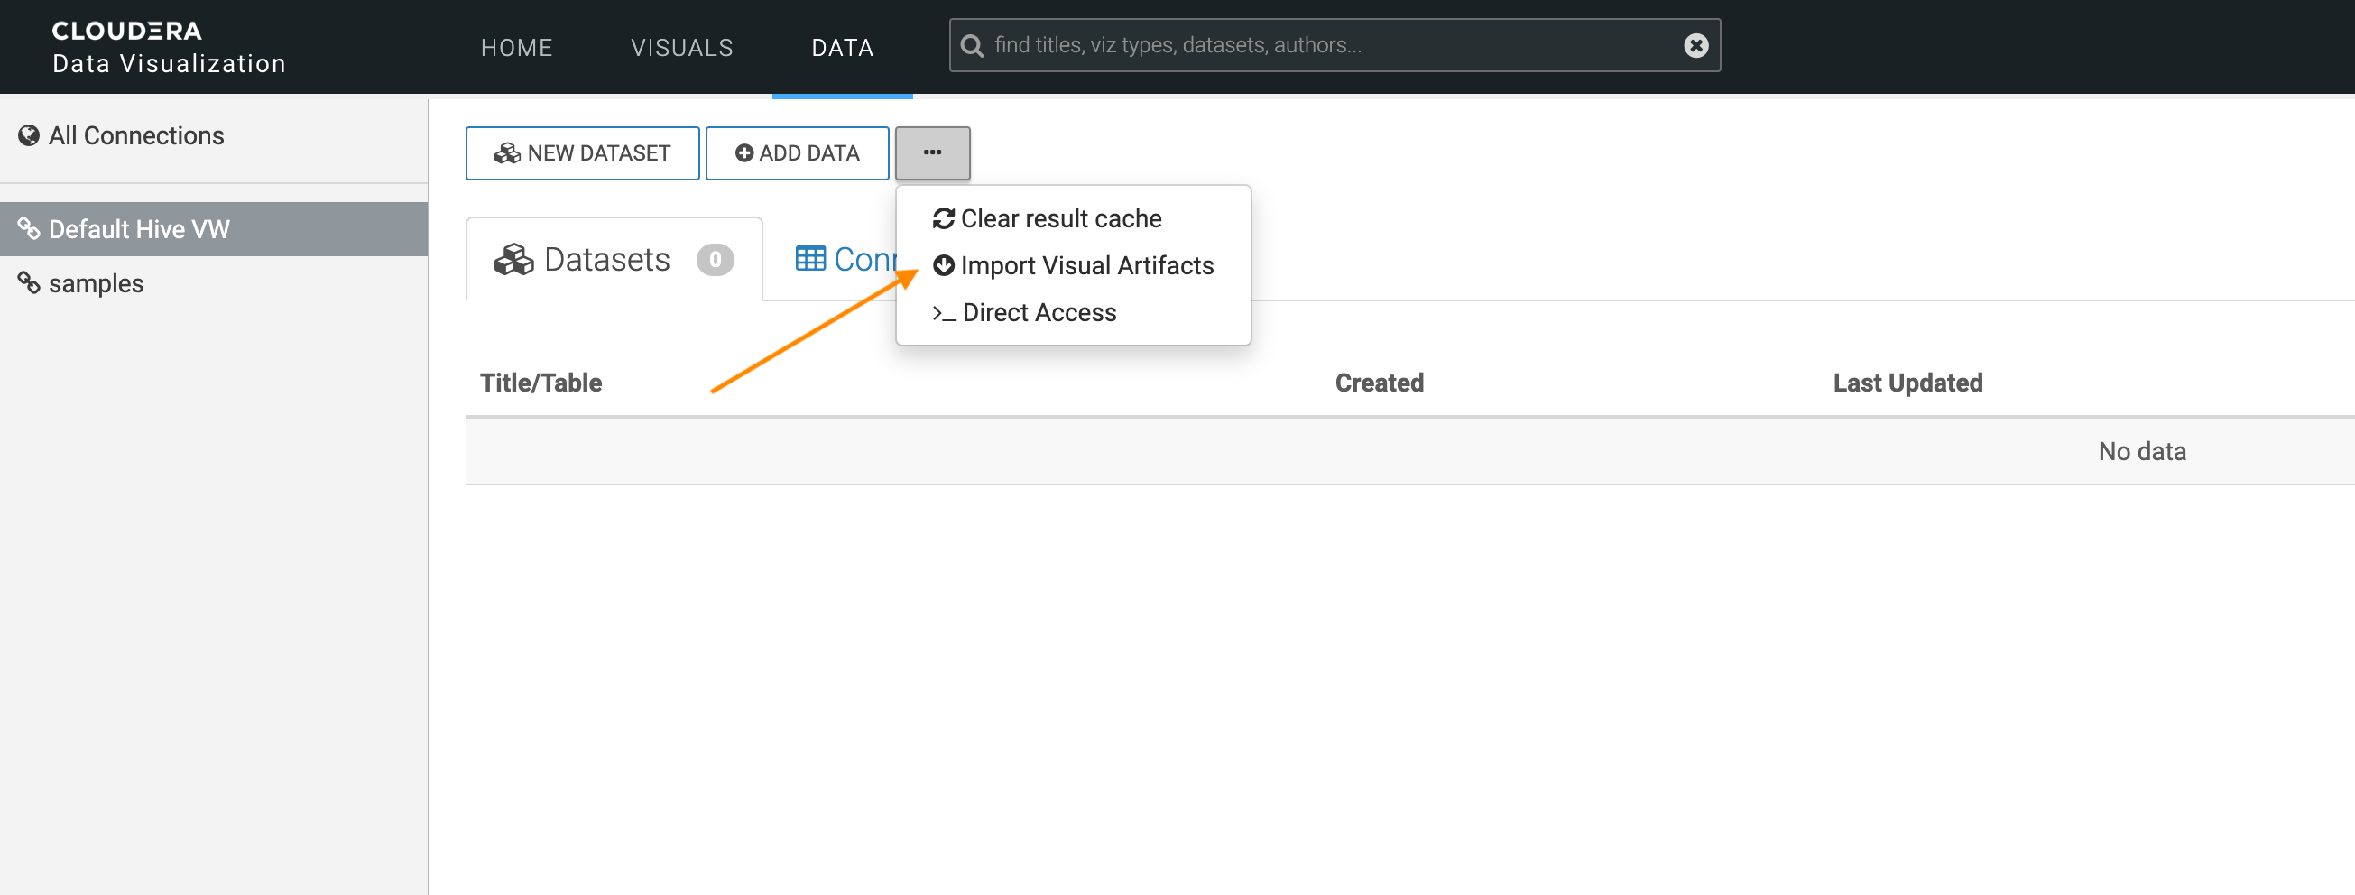Click the Cloudera Data Visualization logo
Viewport: 2355px width, 895px height.
(x=167, y=46)
